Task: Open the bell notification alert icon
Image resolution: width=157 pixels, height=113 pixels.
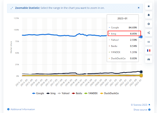Action: 149,15
